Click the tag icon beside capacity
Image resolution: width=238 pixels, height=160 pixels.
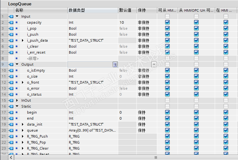coord(11,22)
